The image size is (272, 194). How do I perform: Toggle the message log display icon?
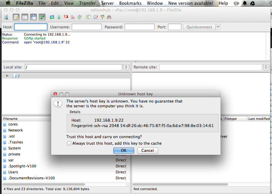point(16,17)
